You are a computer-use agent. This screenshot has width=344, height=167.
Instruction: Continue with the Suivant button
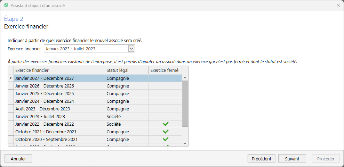pos(292,159)
